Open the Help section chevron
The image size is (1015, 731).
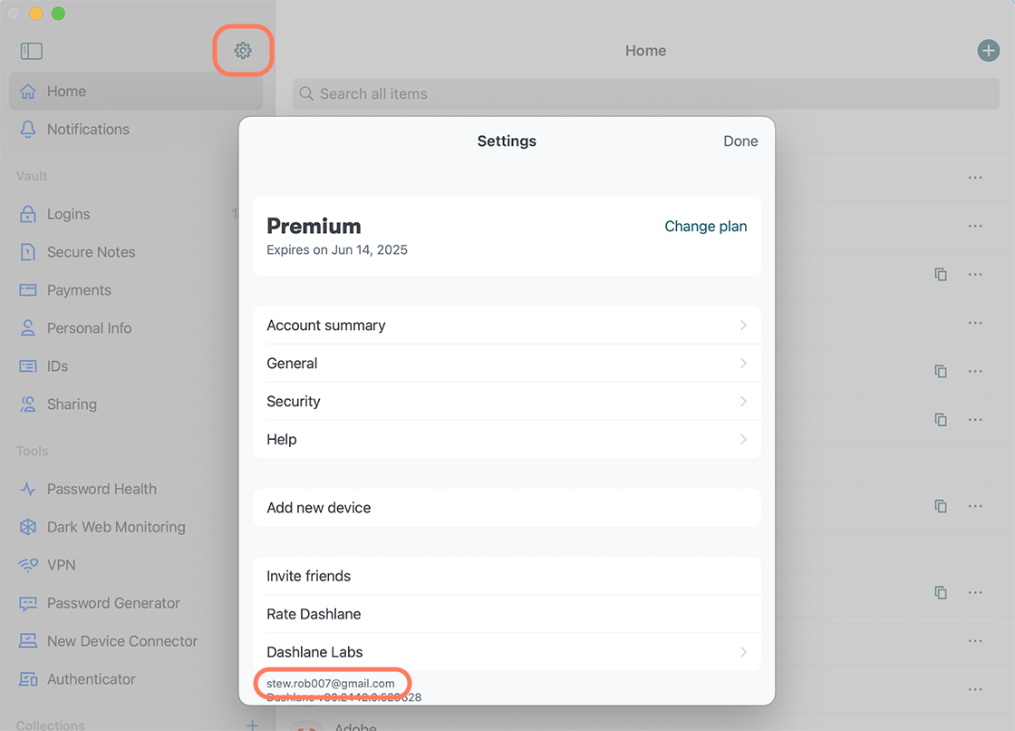(742, 440)
